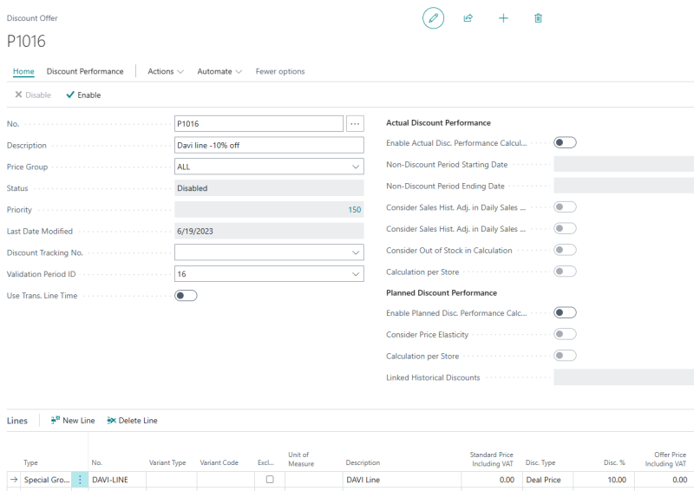Expand the Automate menu
Viewport: 694px width, 491px height.
pos(219,71)
